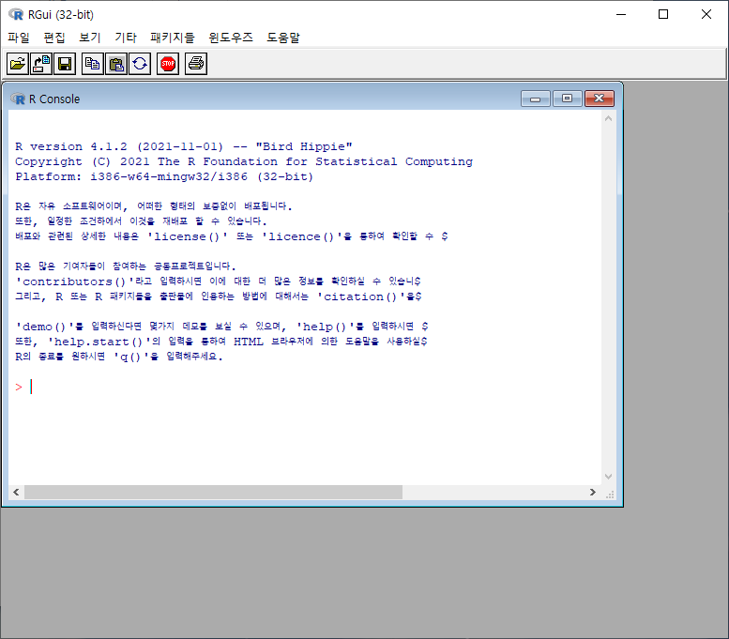Print using the printer toolbar icon
Screen dimensions: 729x639
196,64
